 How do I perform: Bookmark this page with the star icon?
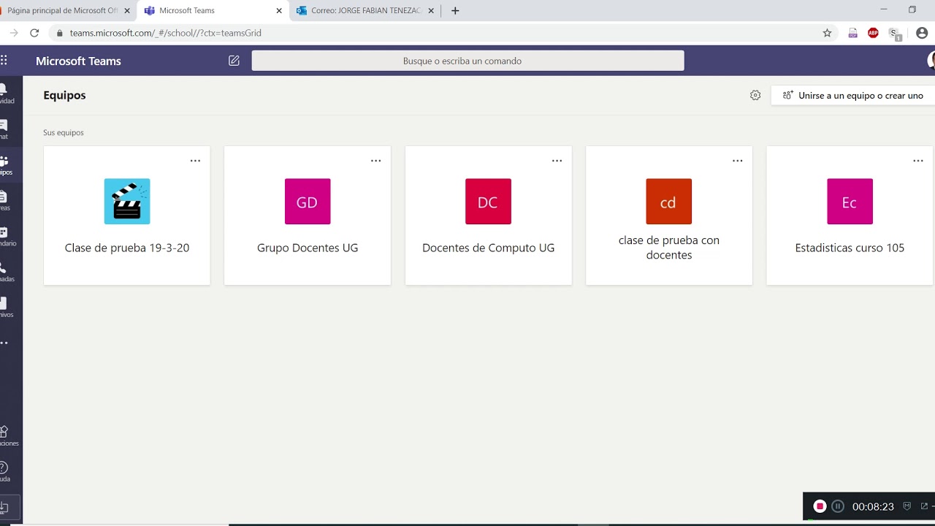coord(827,33)
